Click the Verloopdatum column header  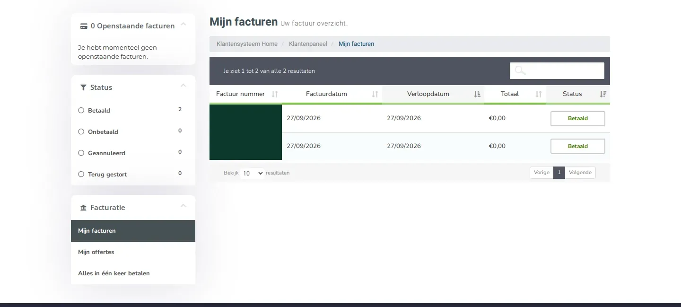[433, 94]
